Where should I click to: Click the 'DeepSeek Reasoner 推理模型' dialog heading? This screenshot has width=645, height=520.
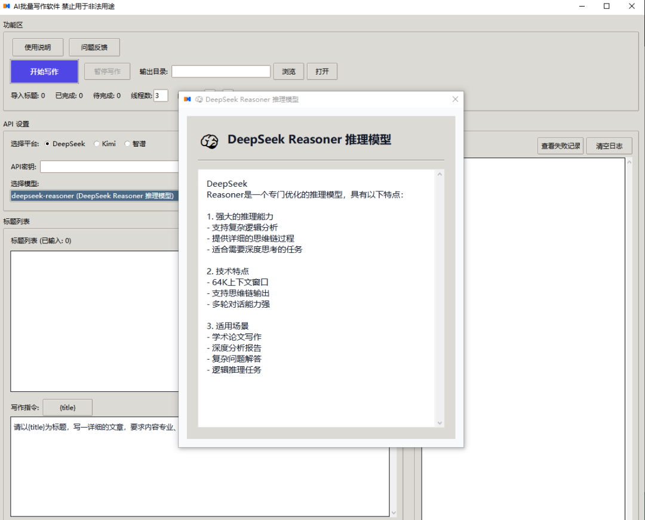(309, 140)
